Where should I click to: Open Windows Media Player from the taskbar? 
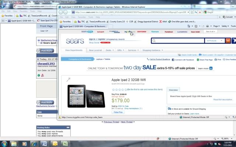point(24,144)
